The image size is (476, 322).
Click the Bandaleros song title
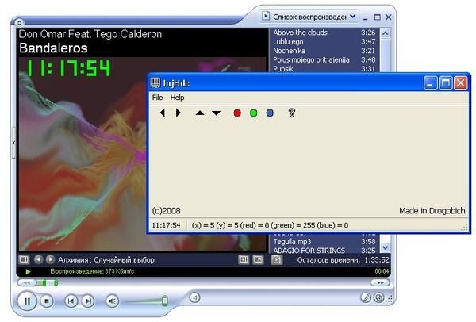click(x=53, y=48)
